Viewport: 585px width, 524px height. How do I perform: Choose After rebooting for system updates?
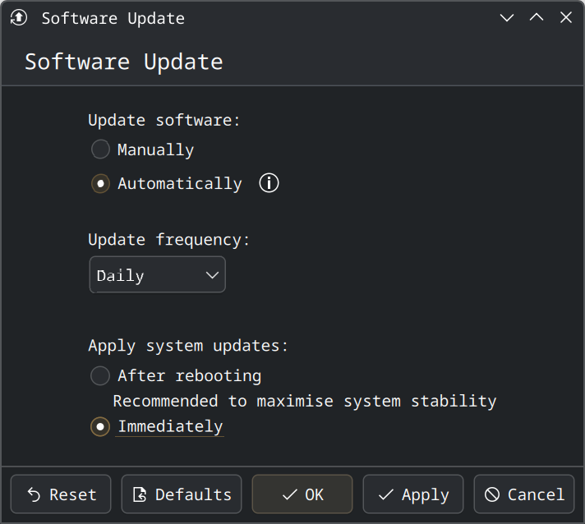pos(100,376)
